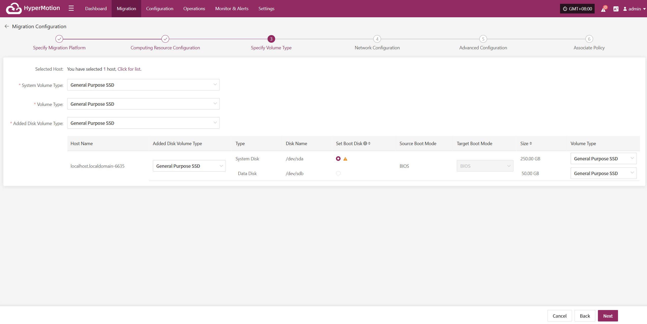Open the alerts bell notification icon
Viewport: 647px width, 324px height.
click(x=603, y=9)
